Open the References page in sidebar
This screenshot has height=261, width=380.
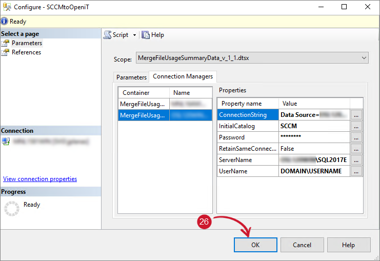(27, 52)
